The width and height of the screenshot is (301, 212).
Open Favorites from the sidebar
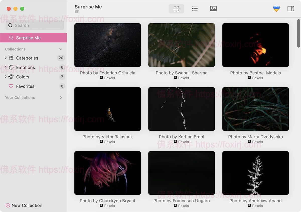tap(25, 86)
